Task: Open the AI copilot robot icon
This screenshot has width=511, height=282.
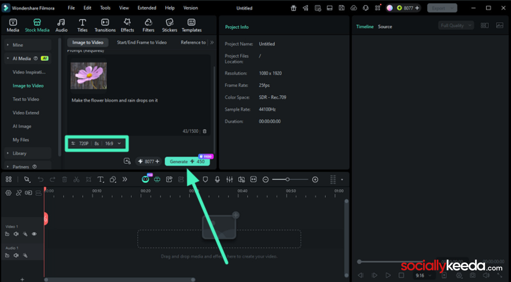Action: (145, 179)
